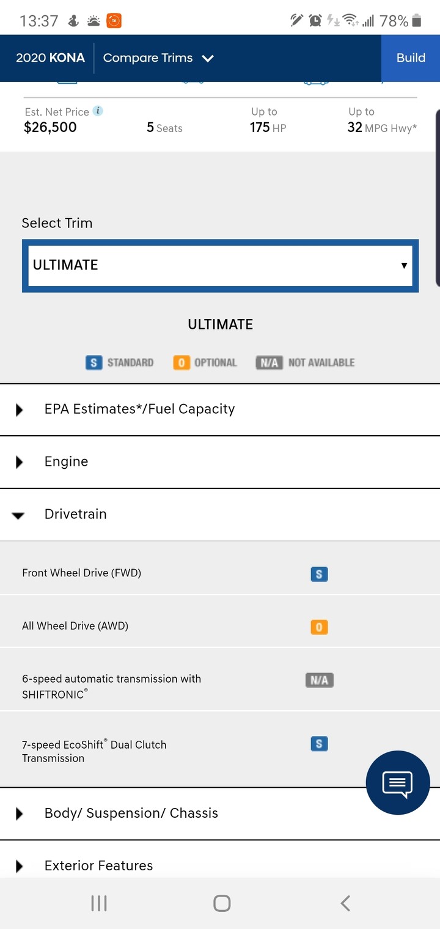Tap the NOT AVAILABLE legend label

click(x=321, y=362)
